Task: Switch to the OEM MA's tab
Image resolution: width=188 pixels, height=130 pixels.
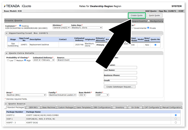Action: click(x=33, y=107)
